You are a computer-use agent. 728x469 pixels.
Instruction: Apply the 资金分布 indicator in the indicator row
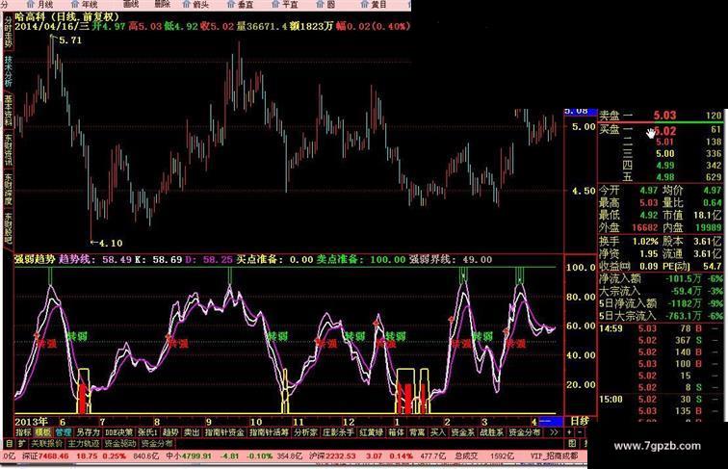pyautogui.click(x=524, y=432)
